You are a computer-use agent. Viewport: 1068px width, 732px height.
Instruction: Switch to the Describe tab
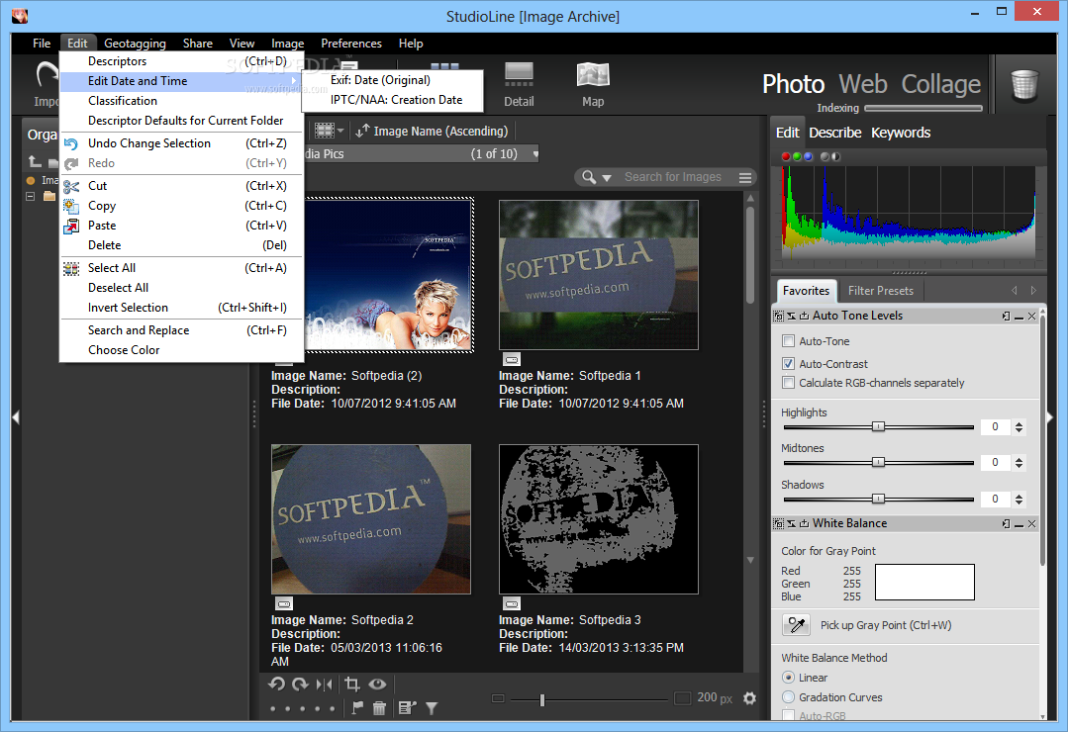[x=835, y=133]
